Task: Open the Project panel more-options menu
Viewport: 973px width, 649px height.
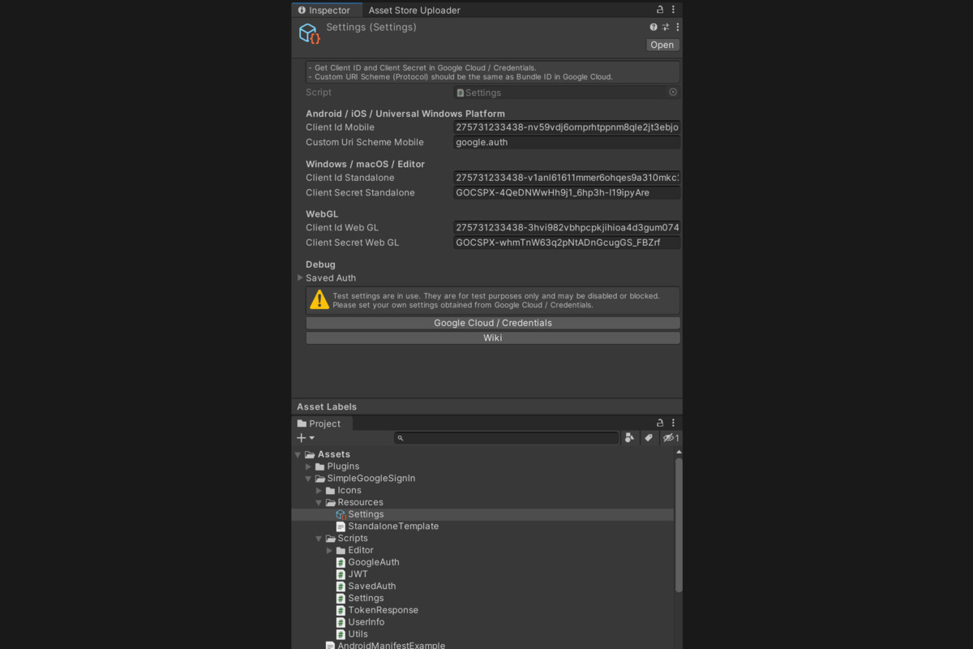Action: [x=673, y=423]
